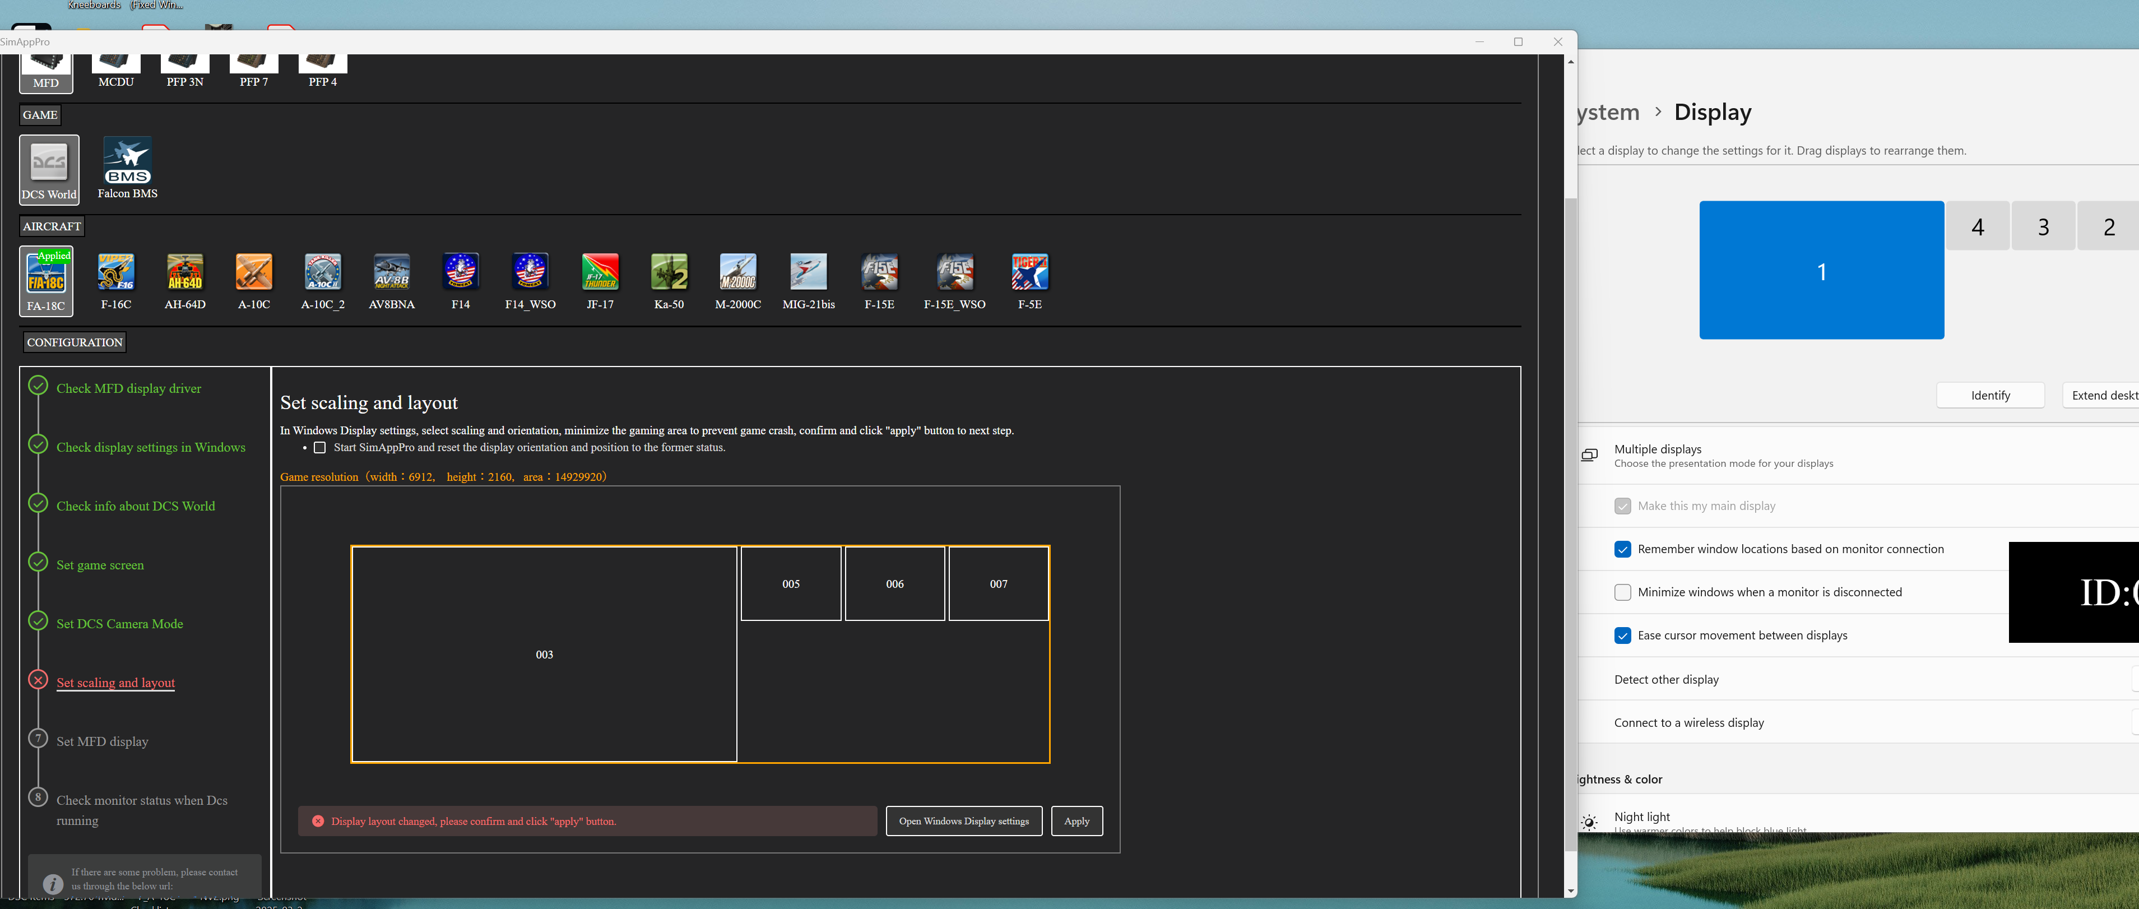Open Check monitor status when Dcs running

pos(141,810)
